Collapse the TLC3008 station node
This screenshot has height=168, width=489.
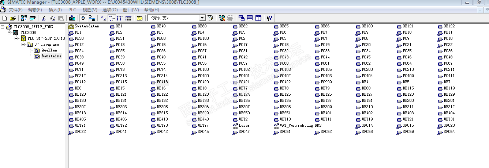coord(10,33)
